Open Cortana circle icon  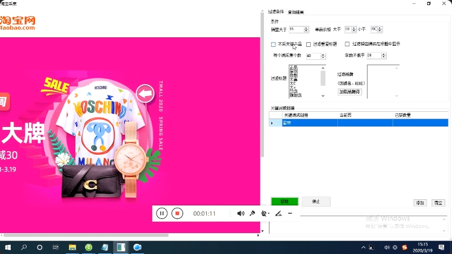(40, 247)
